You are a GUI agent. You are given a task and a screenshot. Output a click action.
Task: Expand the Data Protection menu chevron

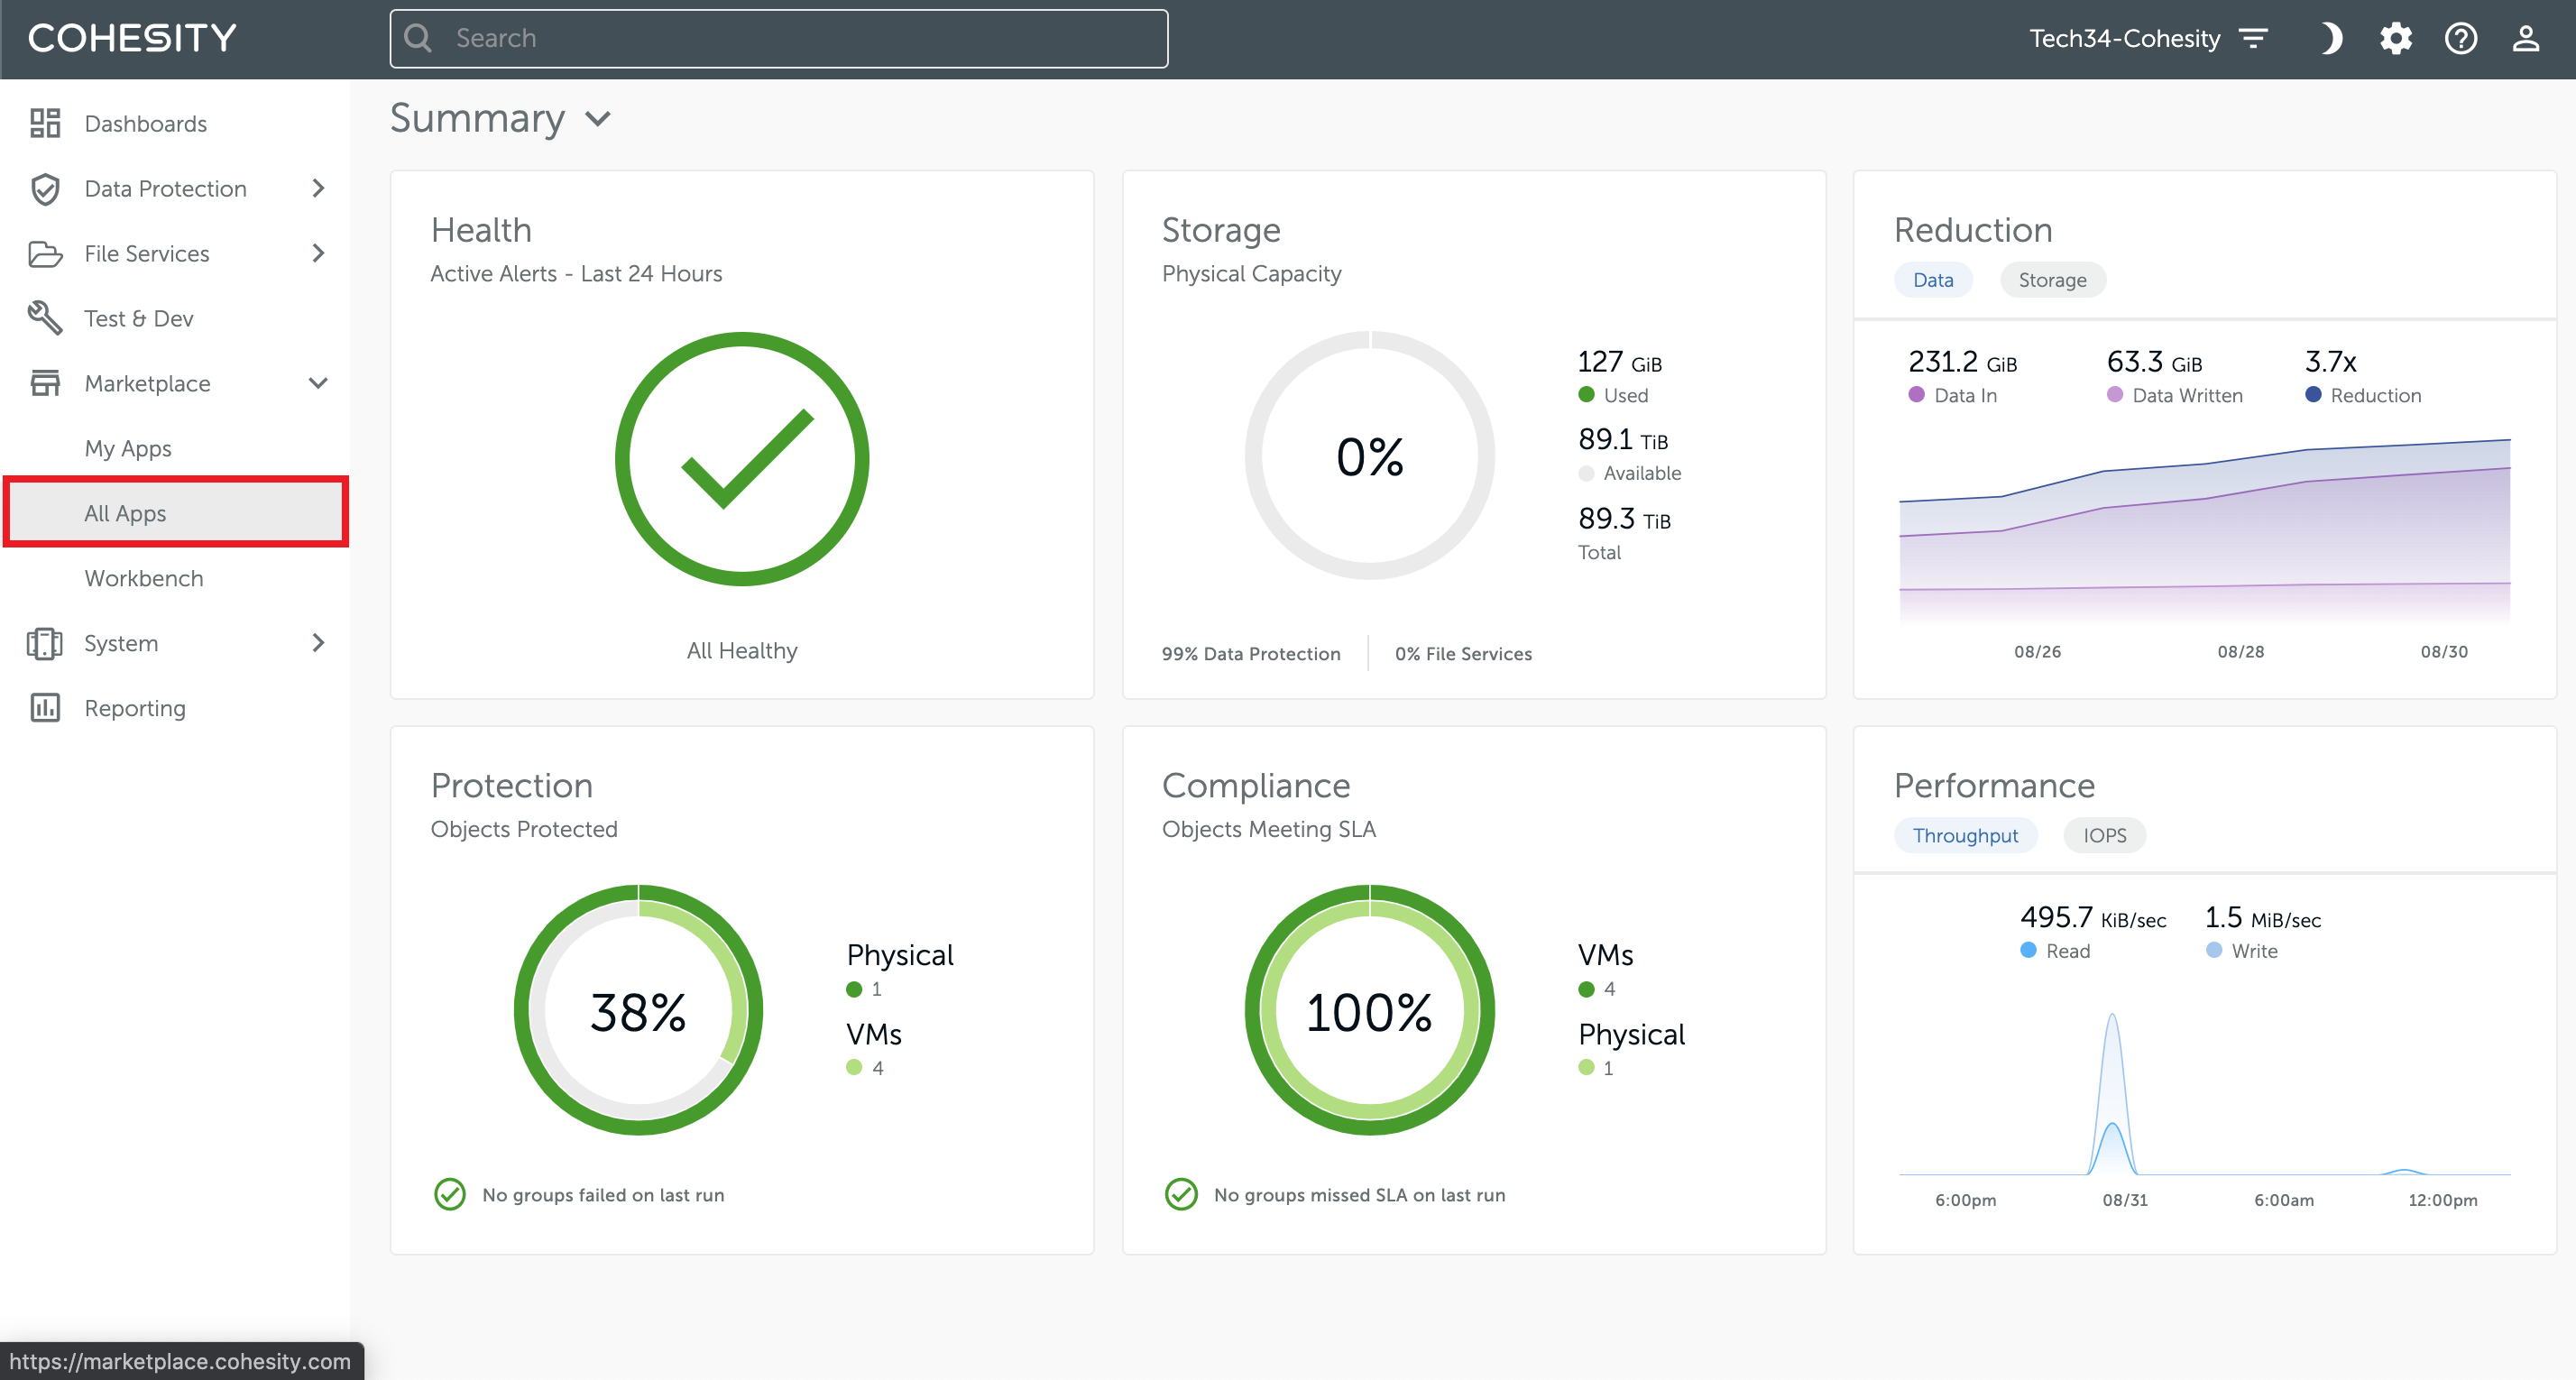(x=318, y=188)
